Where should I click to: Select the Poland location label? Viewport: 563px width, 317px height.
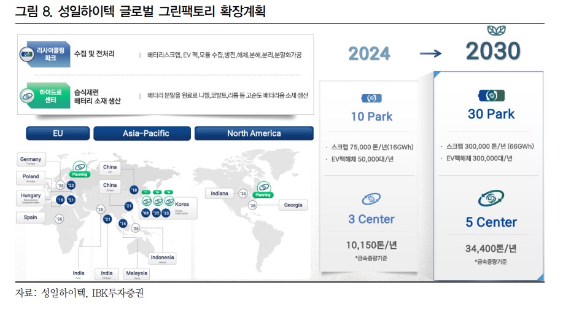tap(31, 178)
